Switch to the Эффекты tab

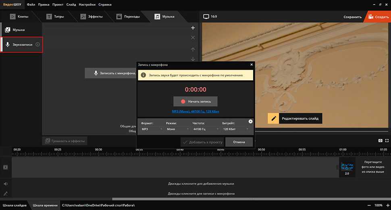coord(92,17)
